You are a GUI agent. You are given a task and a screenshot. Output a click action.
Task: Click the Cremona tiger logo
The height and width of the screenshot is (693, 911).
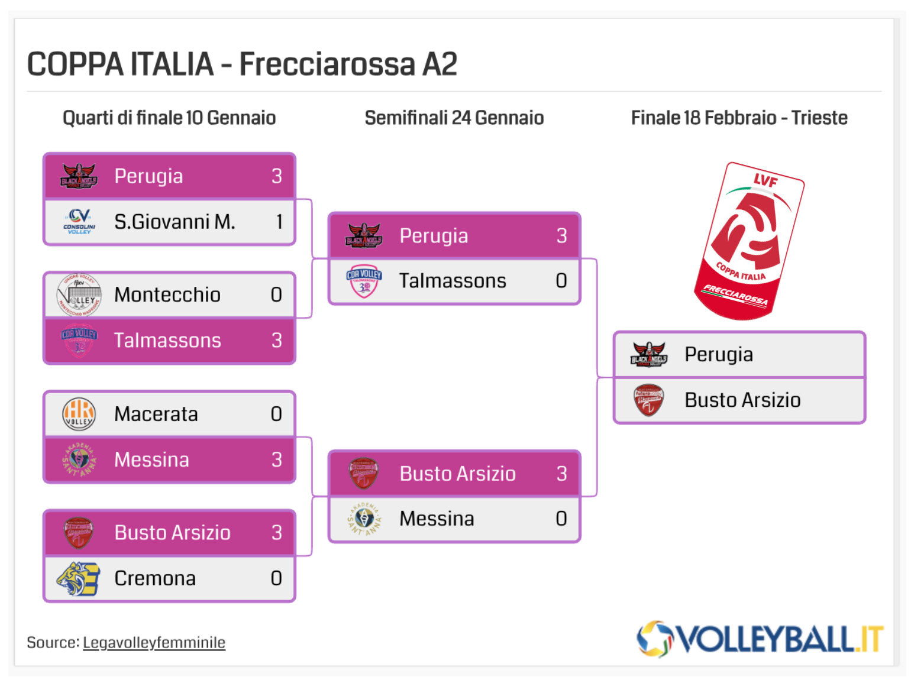click(x=78, y=578)
